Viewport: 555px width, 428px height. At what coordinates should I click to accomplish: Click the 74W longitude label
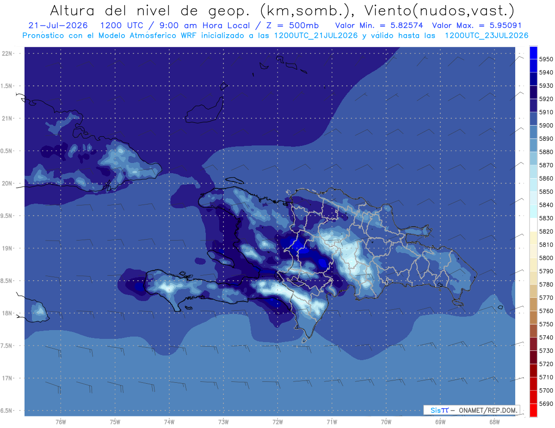click(x=169, y=422)
